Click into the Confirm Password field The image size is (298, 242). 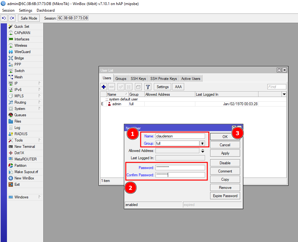click(x=180, y=175)
